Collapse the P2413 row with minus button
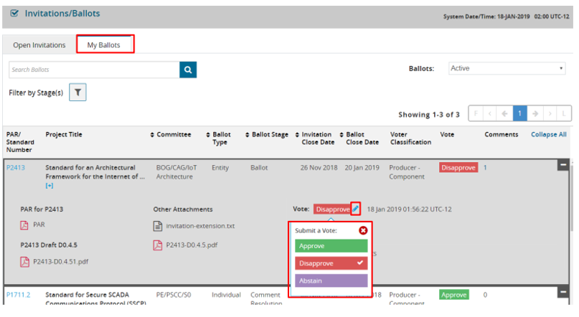 [x=563, y=166]
